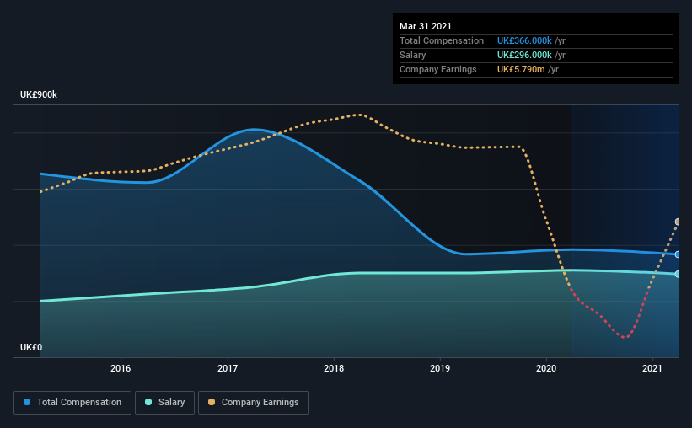Click the UK£900k y-axis label
Image resolution: width=692 pixels, height=428 pixels.
coord(39,95)
